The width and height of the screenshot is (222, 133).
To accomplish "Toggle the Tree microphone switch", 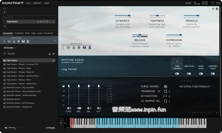I will tap(79, 108).
